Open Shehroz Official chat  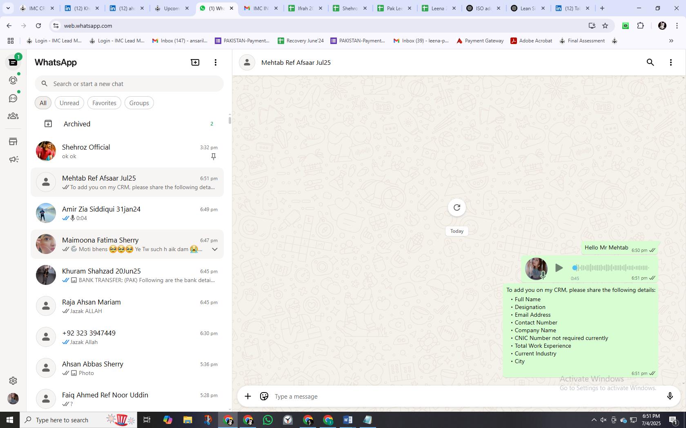[127, 151]
